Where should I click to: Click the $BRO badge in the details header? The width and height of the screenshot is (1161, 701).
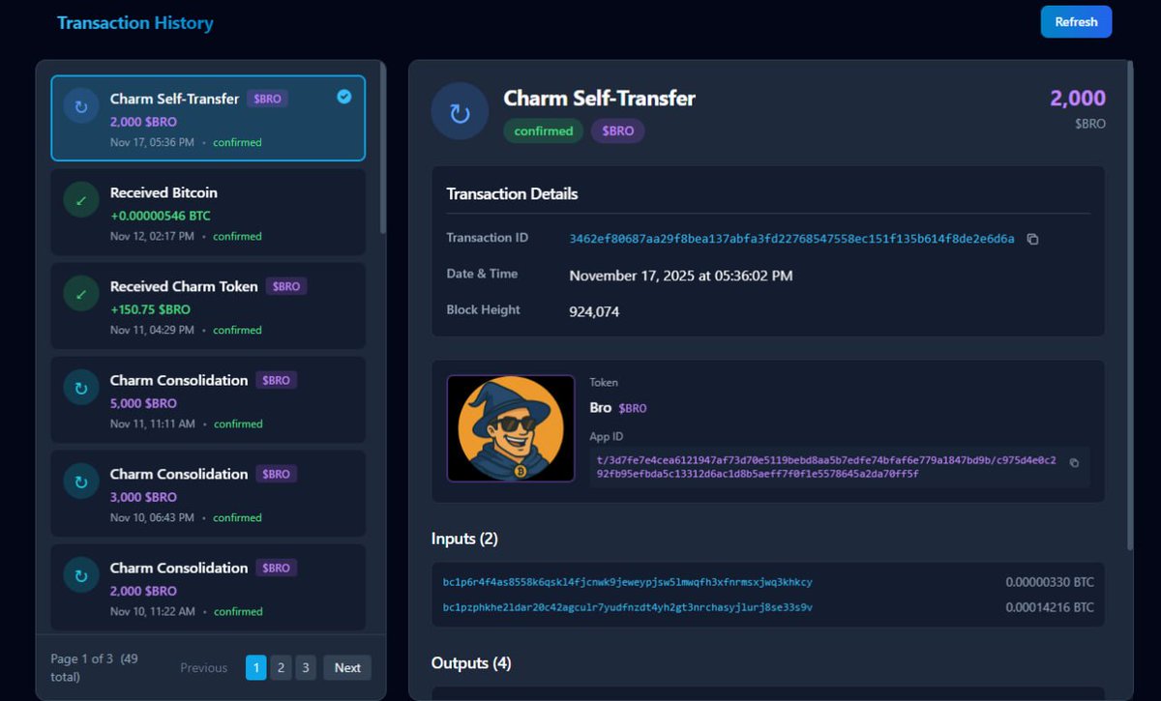coord(617,131)
